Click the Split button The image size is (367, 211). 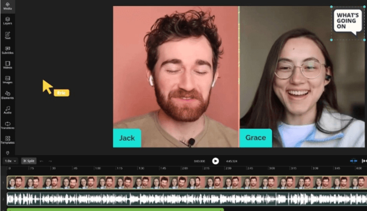29,161
